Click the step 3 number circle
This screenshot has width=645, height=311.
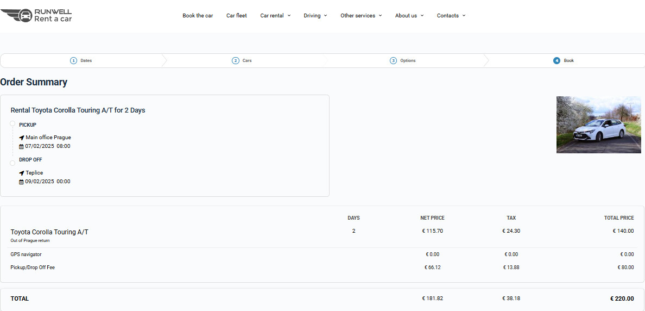pos(393,60)
